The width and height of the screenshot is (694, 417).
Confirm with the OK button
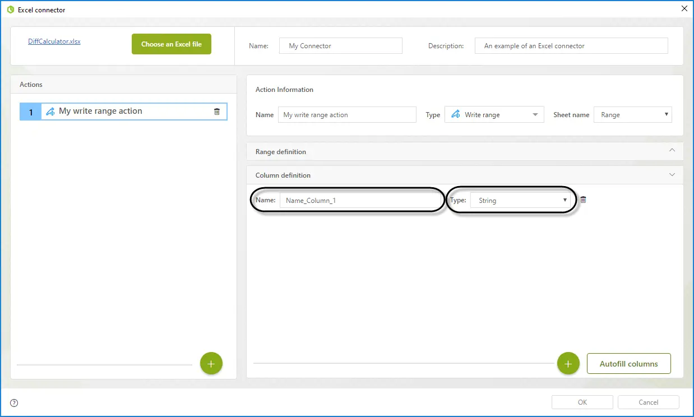tap(582, 402)
